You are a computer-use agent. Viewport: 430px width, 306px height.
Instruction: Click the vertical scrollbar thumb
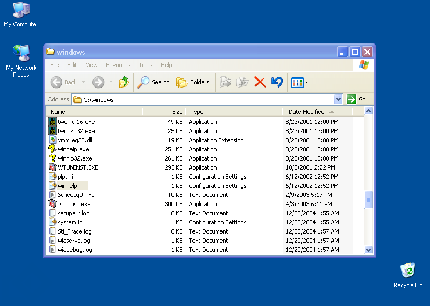[x=368, y=200]
